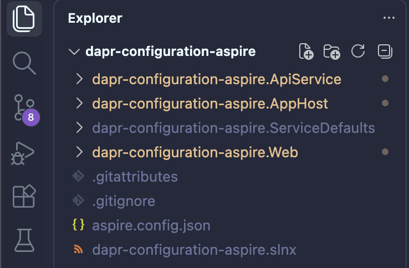Open aspire.config.json file
This screenshot has width=409, height=268.
click(x=151, y=226)
